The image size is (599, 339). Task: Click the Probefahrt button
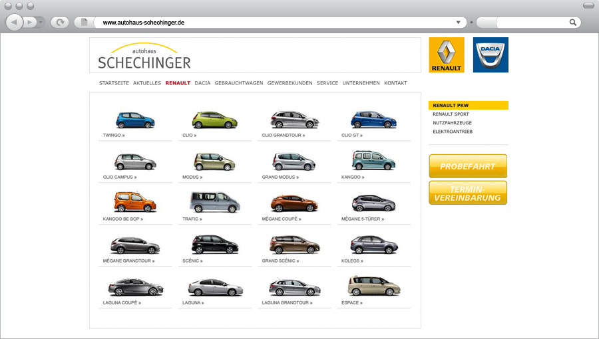pyautogui.click(x=468, y=166)
